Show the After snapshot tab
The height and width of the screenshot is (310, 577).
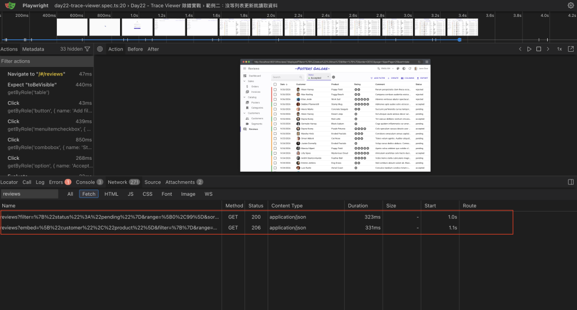(x=153, y=49)
